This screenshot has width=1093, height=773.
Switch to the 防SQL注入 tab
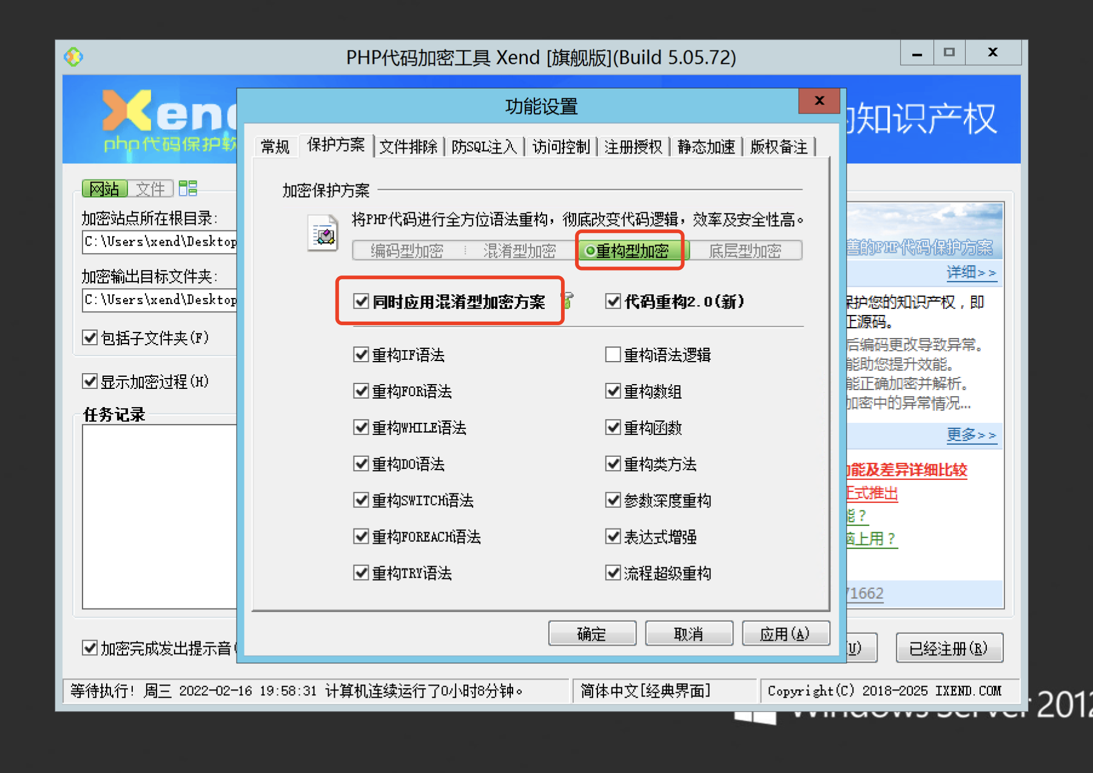(484, 147)
